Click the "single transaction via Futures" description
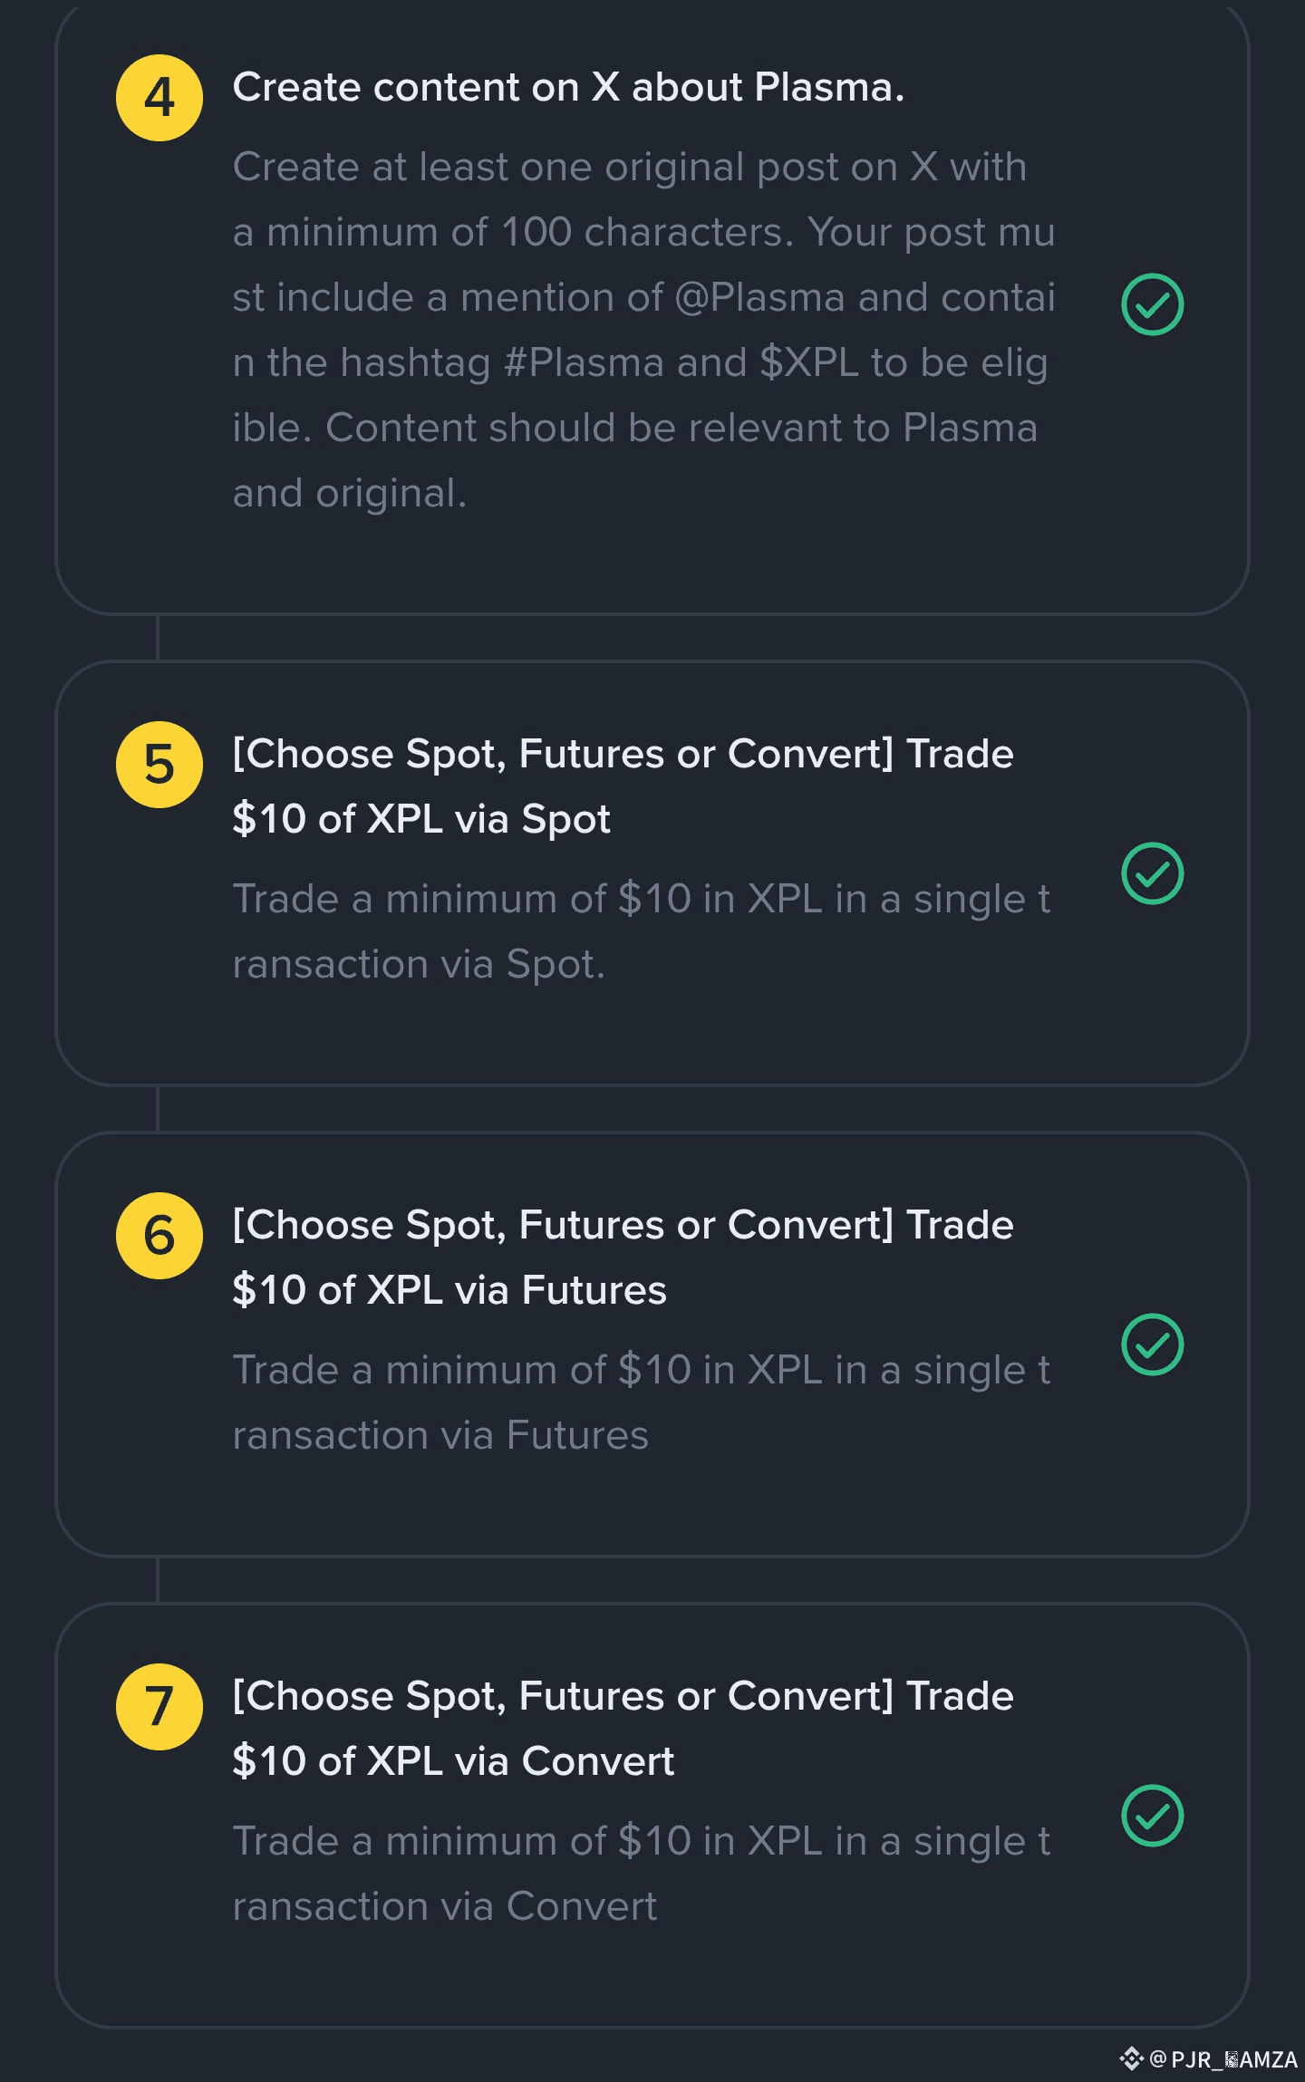 [x=641, y=1402]
